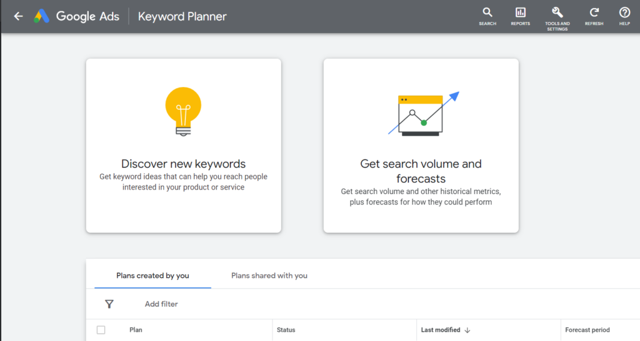Click the Forecast period column header
Image resolution: width=640 pixels, height=341 pixels.
tap(587, 330)
